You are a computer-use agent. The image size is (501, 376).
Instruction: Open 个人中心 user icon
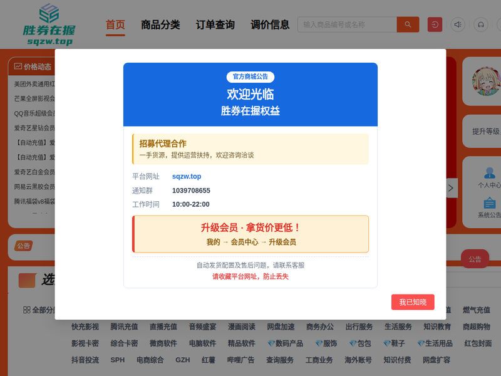(490, 173)
